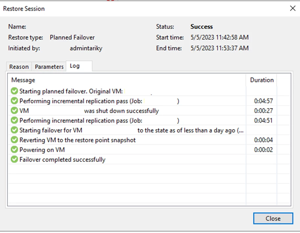Click success icon for Powering on VM

14,150
